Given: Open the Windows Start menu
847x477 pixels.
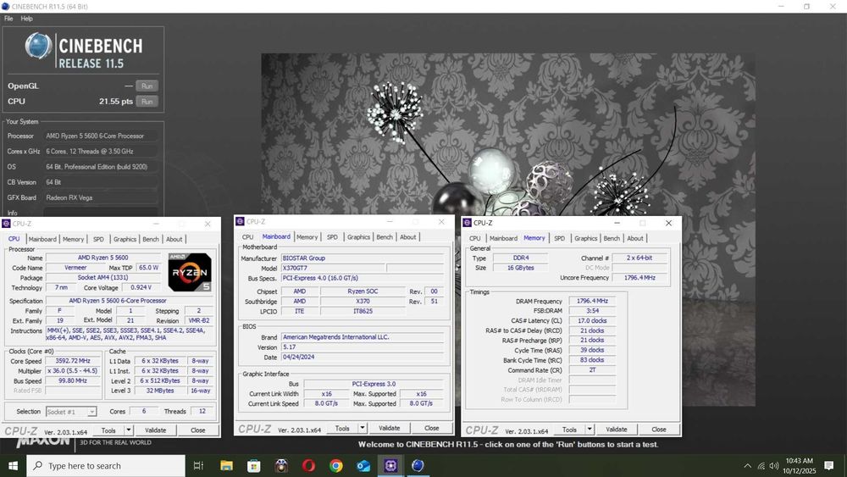Looking at the screenshot, I should point(13,466).
